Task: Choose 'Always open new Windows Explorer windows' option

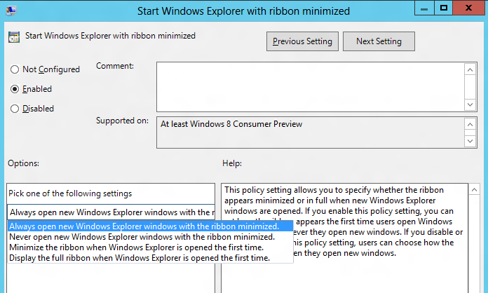Action: coord(144,226)
